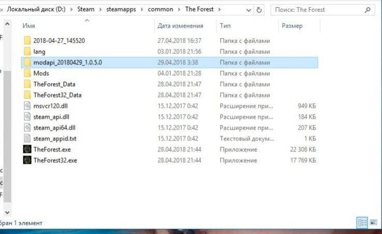Click the 1 КБ size value

(x=310, y=138)
